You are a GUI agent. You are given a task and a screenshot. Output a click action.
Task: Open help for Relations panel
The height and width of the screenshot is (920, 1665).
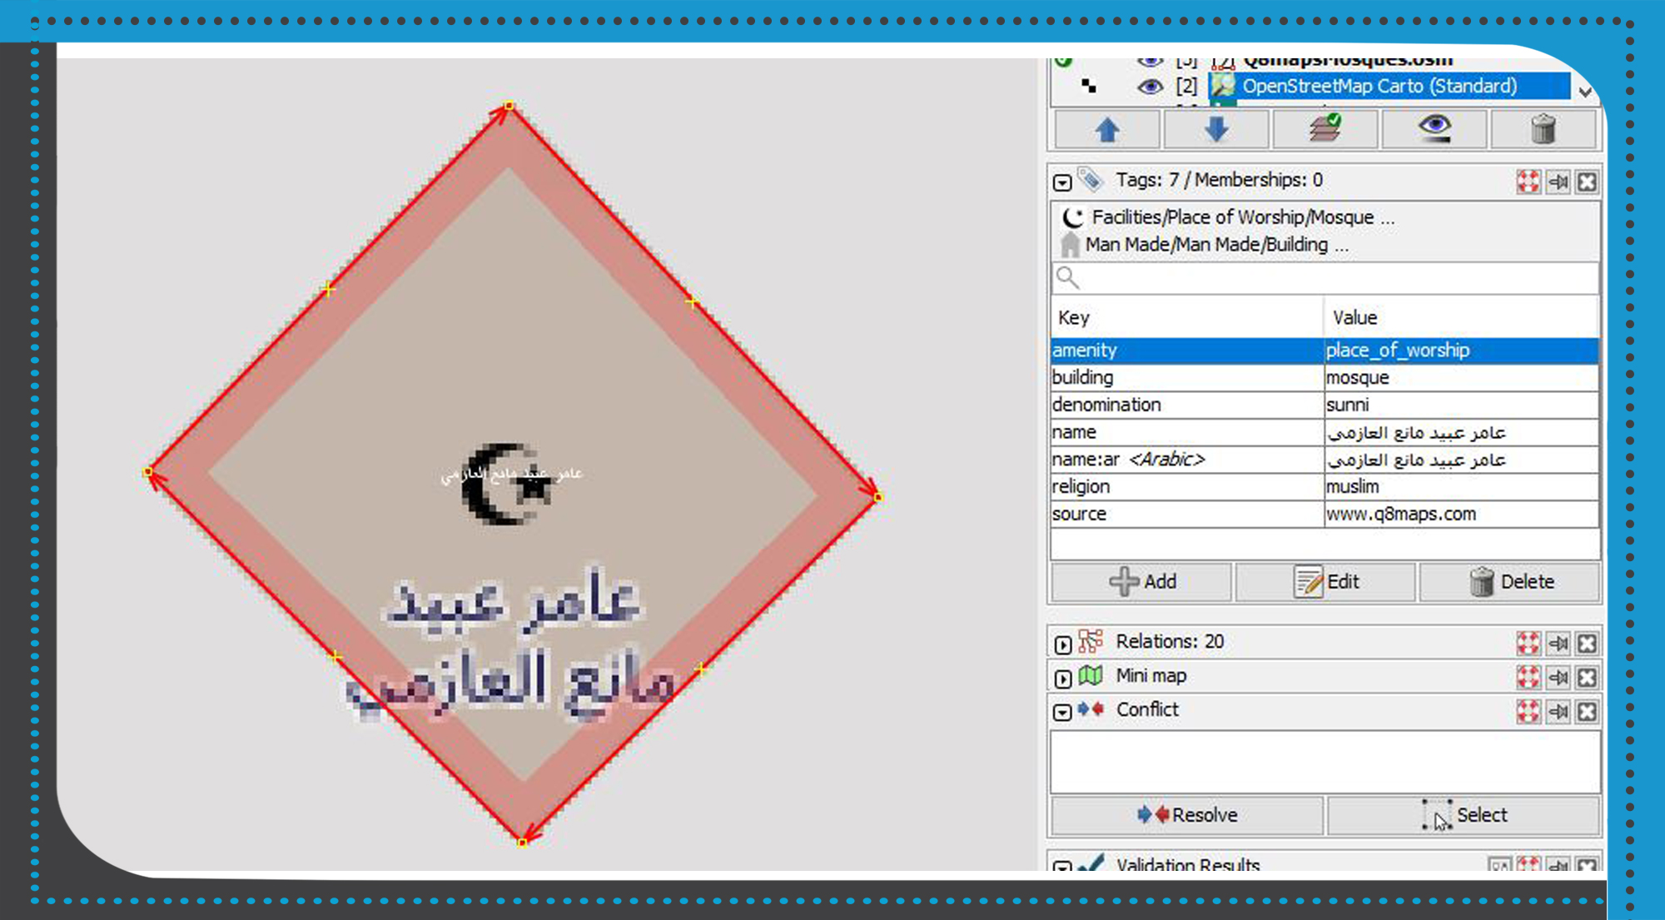click(1528, 643)
